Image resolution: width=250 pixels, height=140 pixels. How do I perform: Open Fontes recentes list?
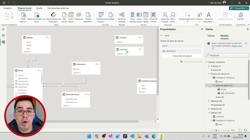88,17
